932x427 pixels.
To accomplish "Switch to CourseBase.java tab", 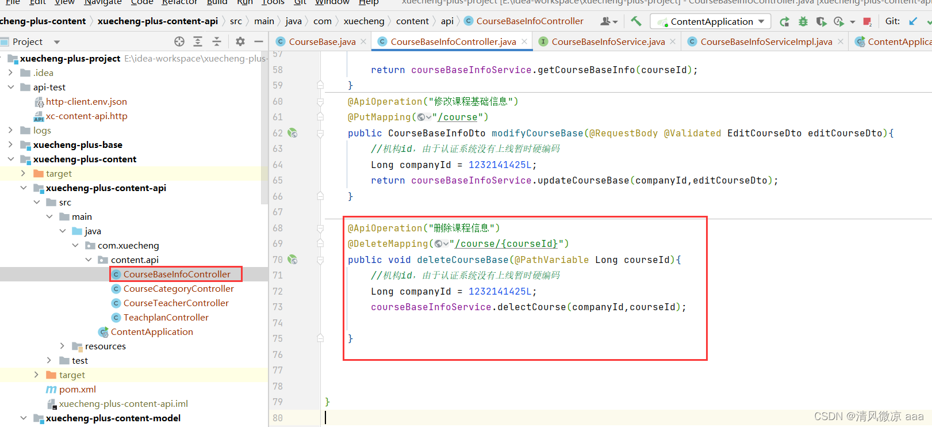I will tap(321, 41).
